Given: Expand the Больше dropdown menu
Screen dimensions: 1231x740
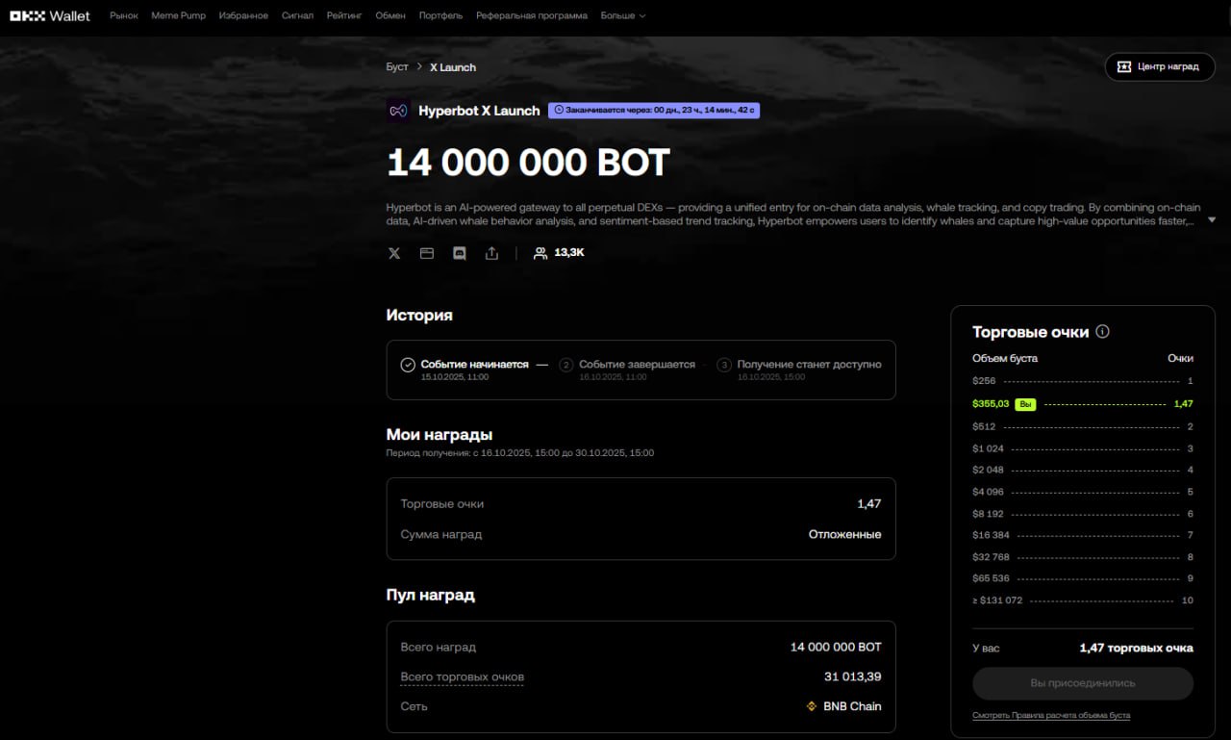Looking at the screenshot, I should (622, 16).
